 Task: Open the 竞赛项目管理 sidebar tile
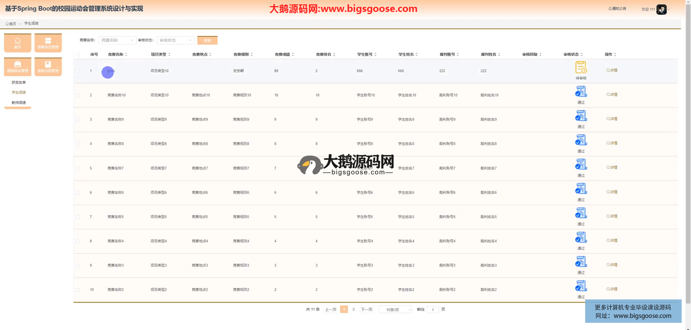48,43
